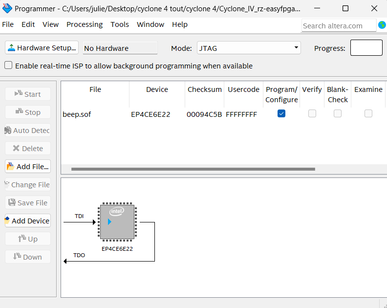Screen dimensions: 387x308
Task: Enable real-time ISP background programming checkbox
Action: point(8,66)
